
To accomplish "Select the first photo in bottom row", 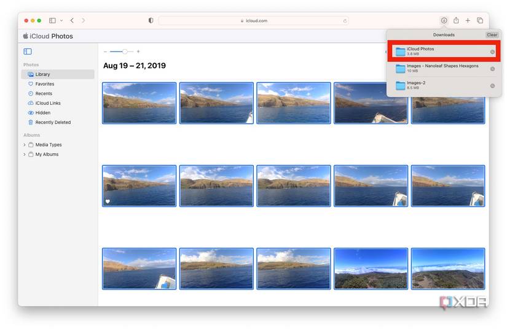I will (140, 269).
